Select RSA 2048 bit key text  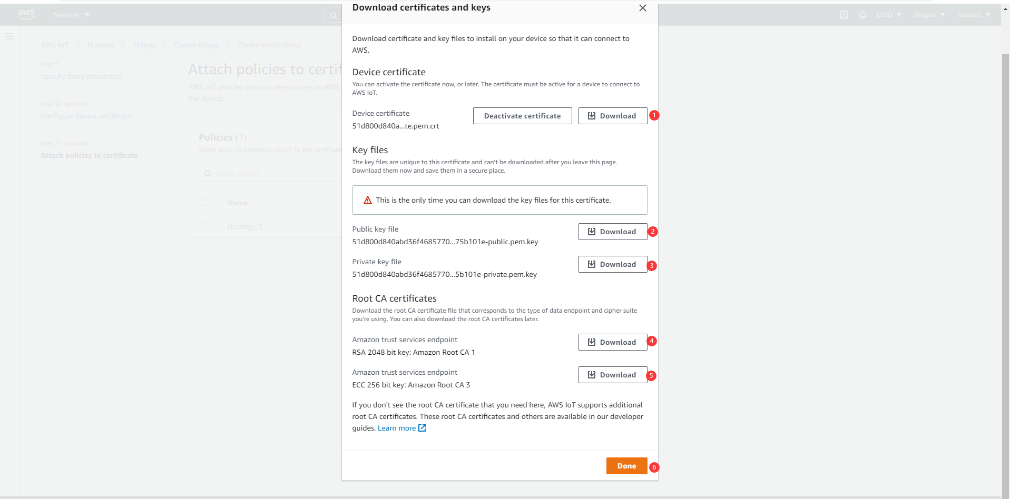click(x=414, y=352)
